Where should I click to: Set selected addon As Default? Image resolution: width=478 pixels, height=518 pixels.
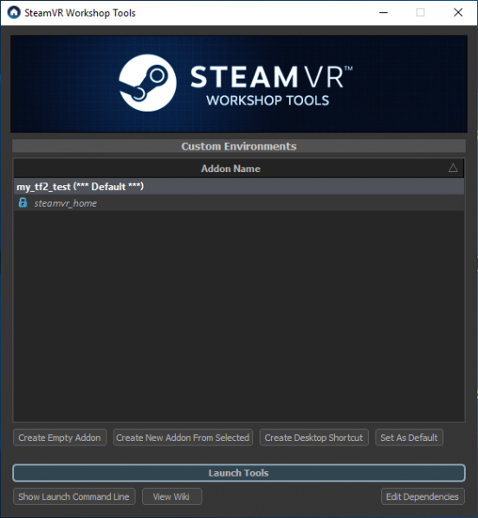tap(409, 438)
